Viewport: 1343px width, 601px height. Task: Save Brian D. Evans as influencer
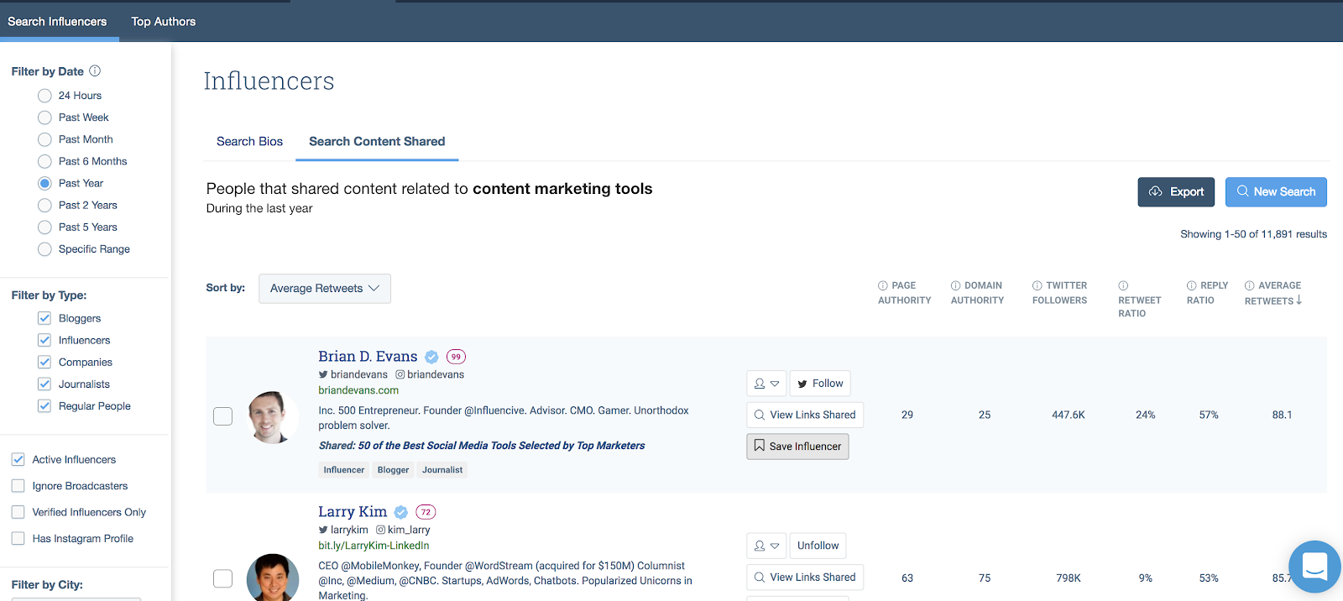click(x=797, y=447)
